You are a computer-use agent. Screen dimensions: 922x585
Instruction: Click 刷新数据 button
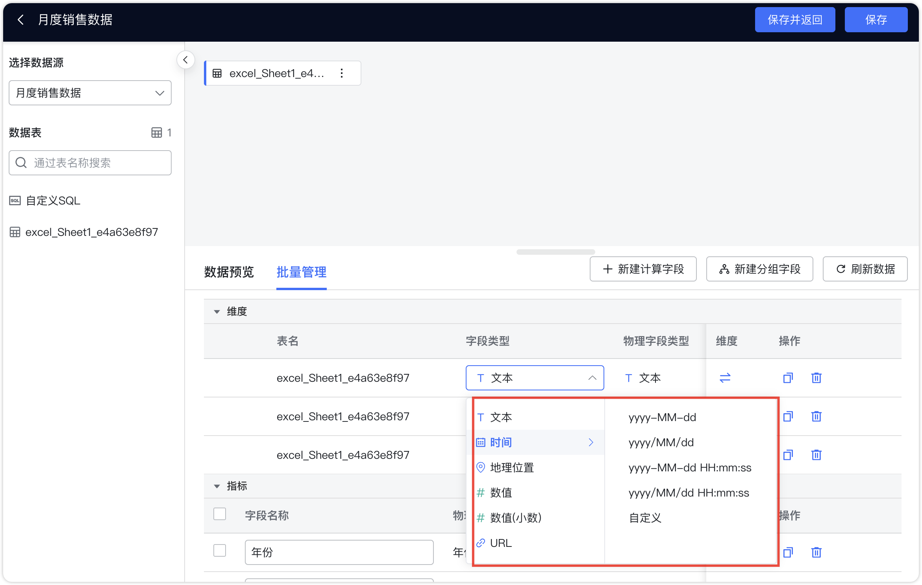865,269
